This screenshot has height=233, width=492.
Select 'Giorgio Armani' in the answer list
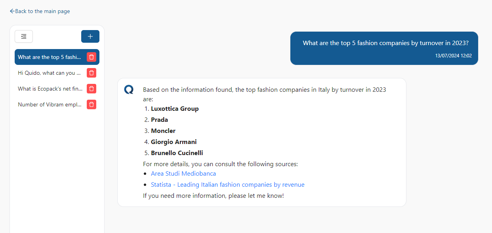point(174,142)
